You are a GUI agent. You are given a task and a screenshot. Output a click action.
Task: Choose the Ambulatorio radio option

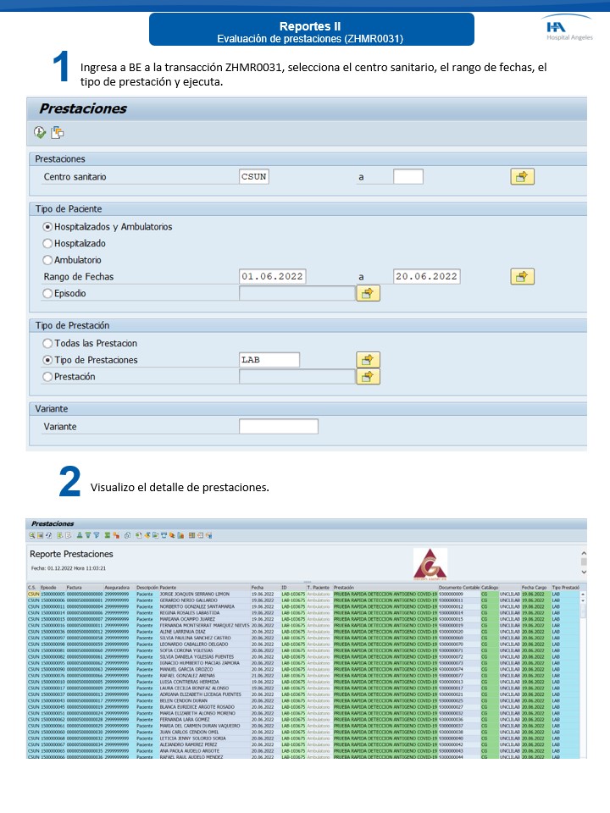pyautogui.click(x=47, y=260)
